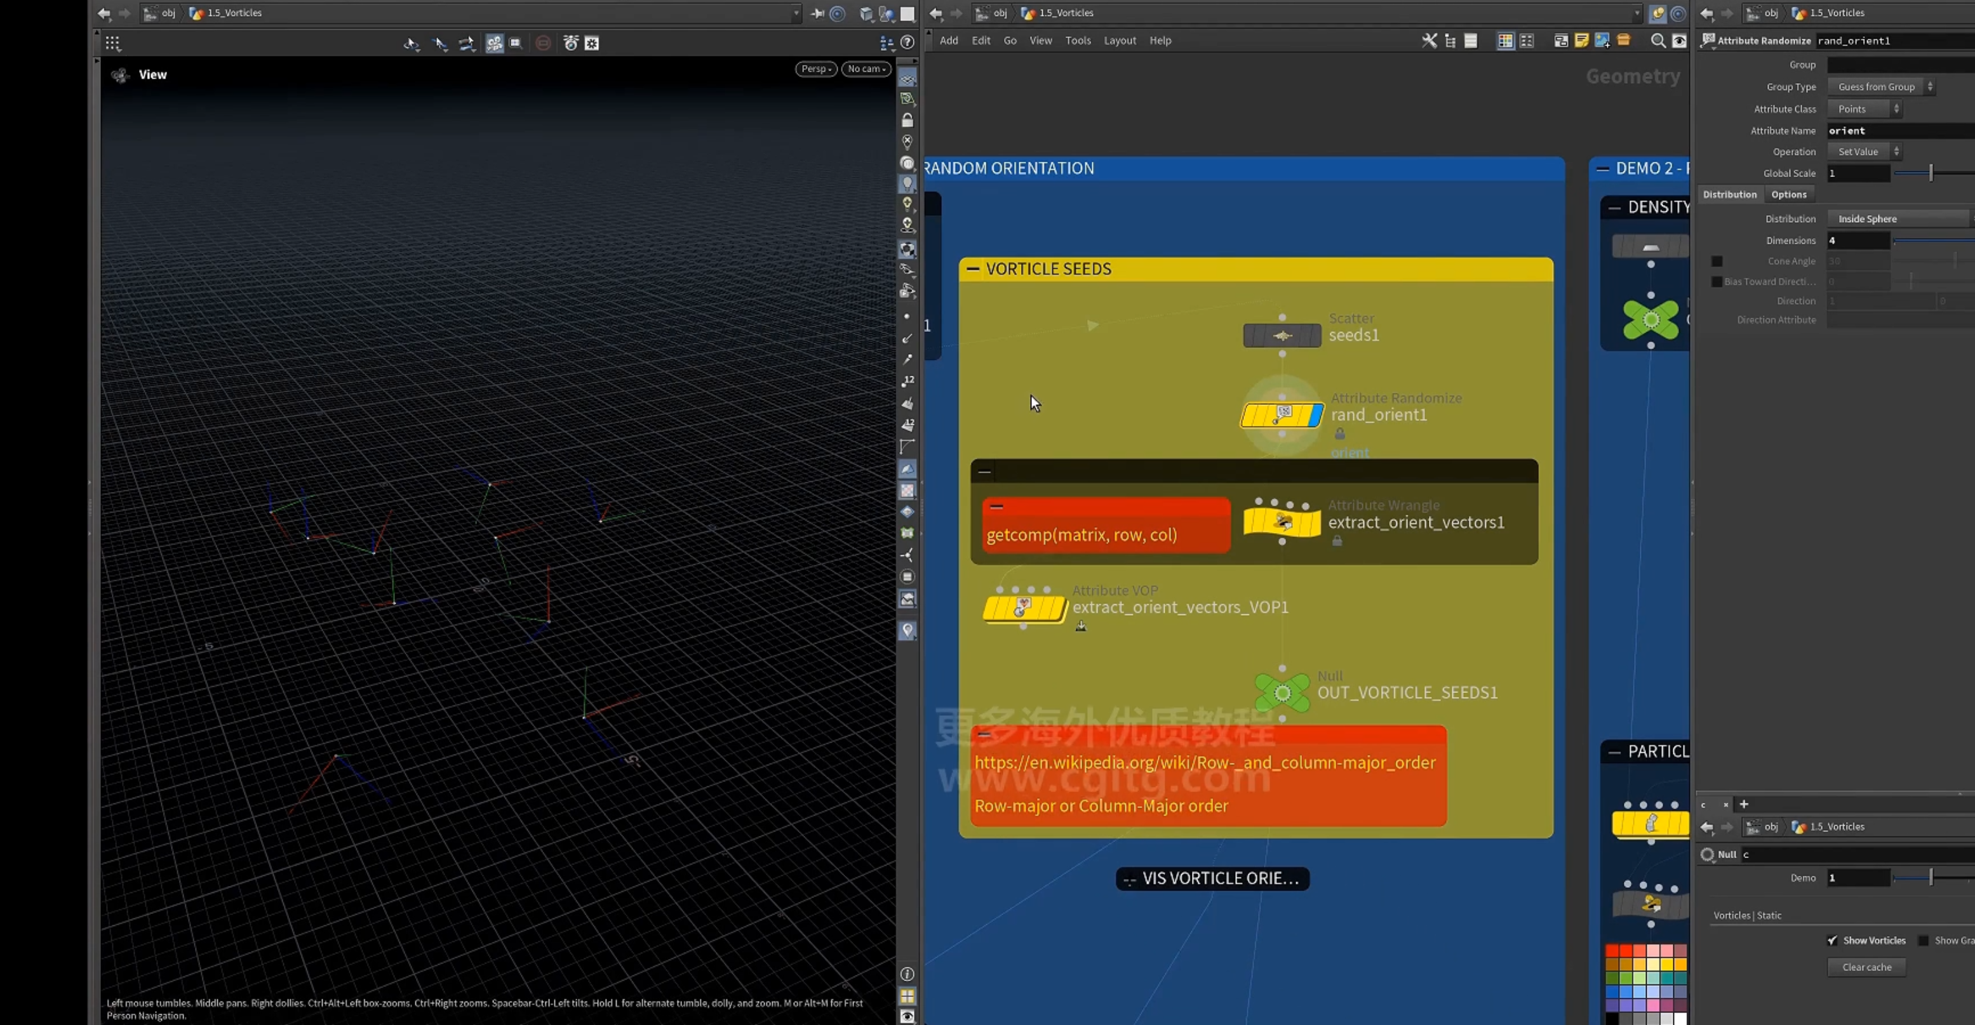Image resolution: width=1975 pixels, height=1025 pixels.
Task: Click the network editor search magnifier icon
Action: coord(1657,41)
